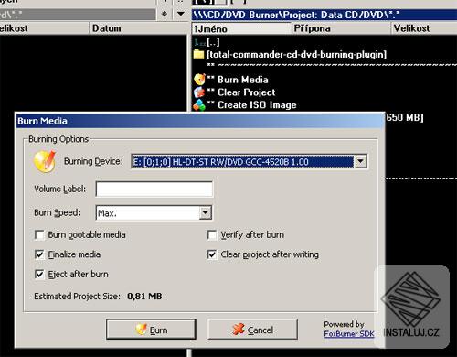
Task: Uncheck the Finalize media checkbox
Action: tap(39, 254)
